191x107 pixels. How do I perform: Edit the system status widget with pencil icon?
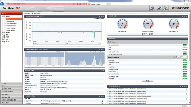click(x=100, y=71)
